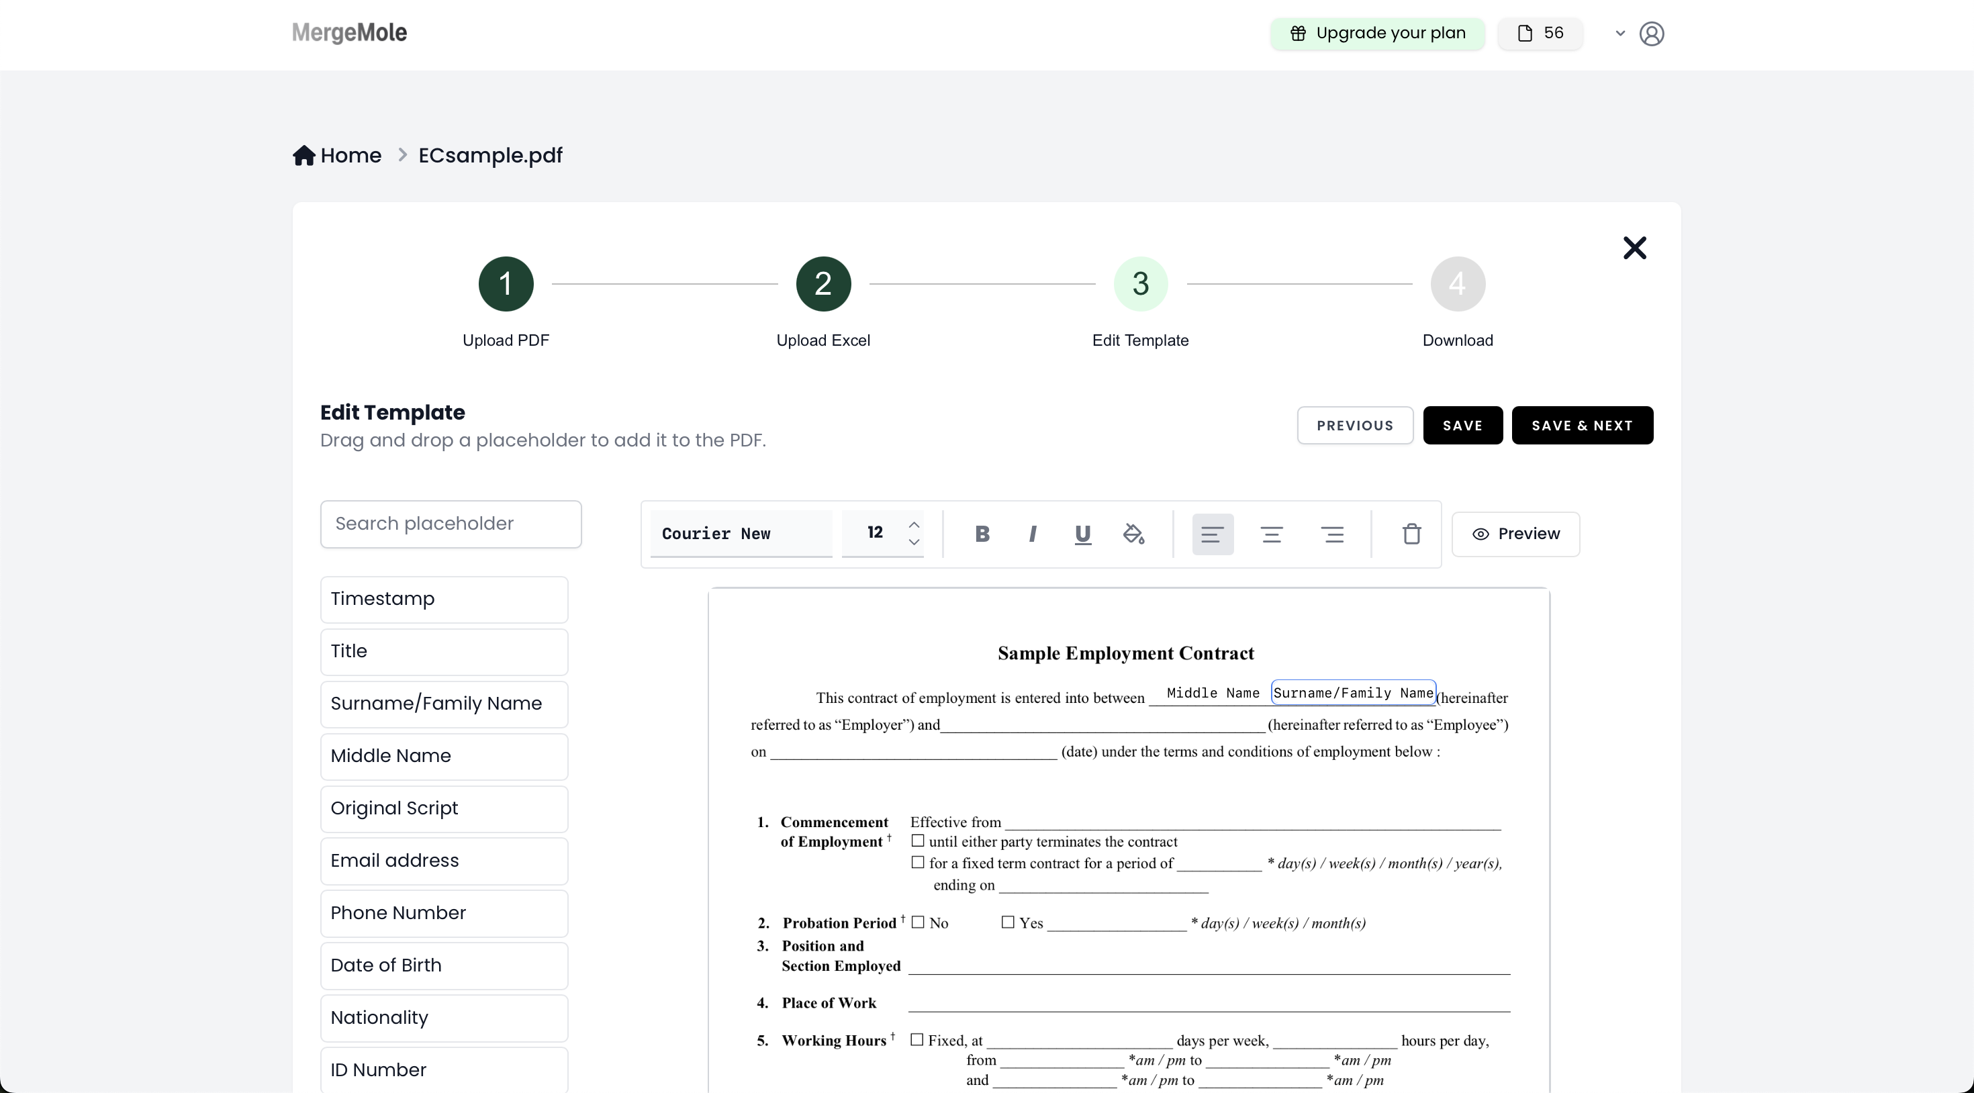
Task: Click 'Place of Work' text in contract
Action: point(829,1003)
